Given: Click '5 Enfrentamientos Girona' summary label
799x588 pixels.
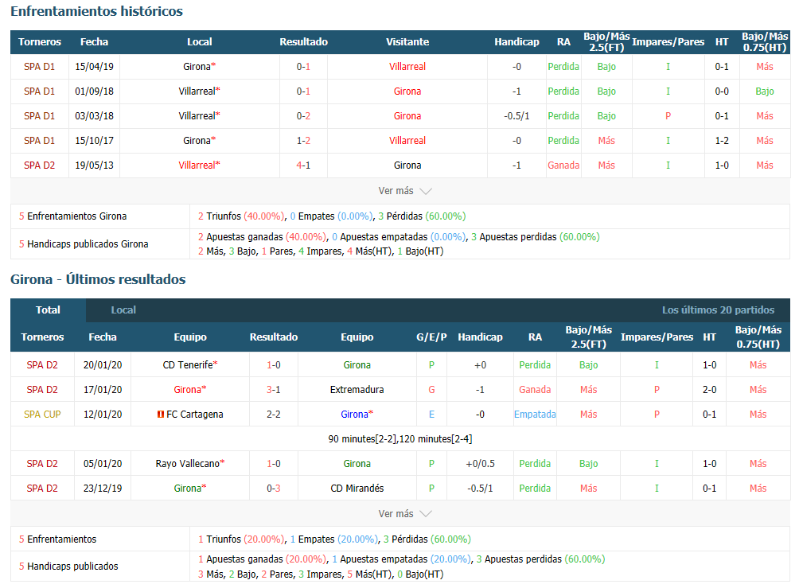Looking at the screenshot, I should pos(73,216).
